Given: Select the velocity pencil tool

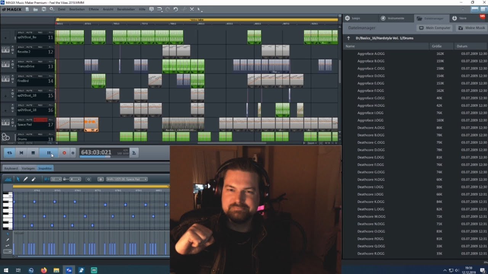Looking at the screenshot, I should (x=7, y=240).
